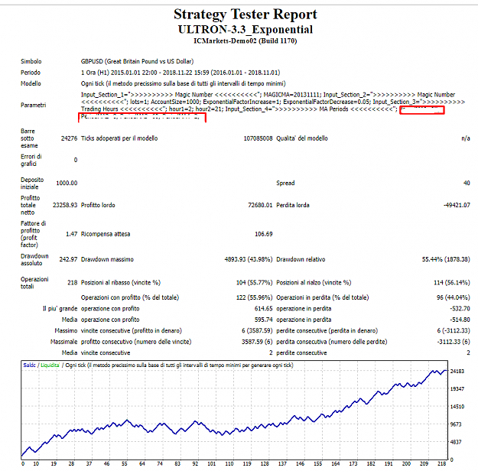
Task: Click long positions value 114 (56.14%)
Action: [x=452, y=283]
